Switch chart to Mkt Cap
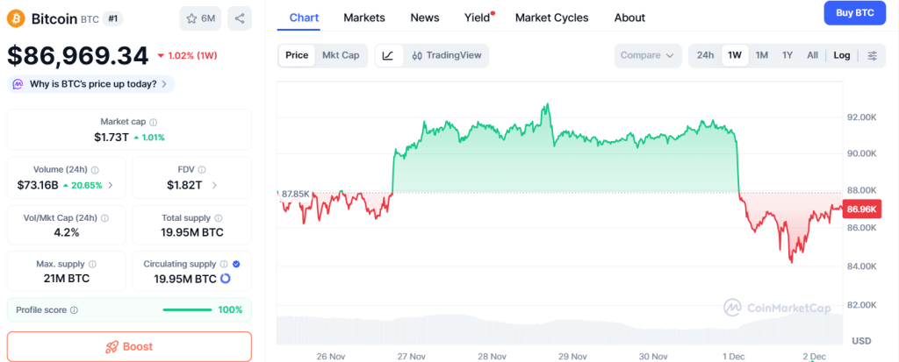Viewport: 899px width, 362px height. click(341, 55)
